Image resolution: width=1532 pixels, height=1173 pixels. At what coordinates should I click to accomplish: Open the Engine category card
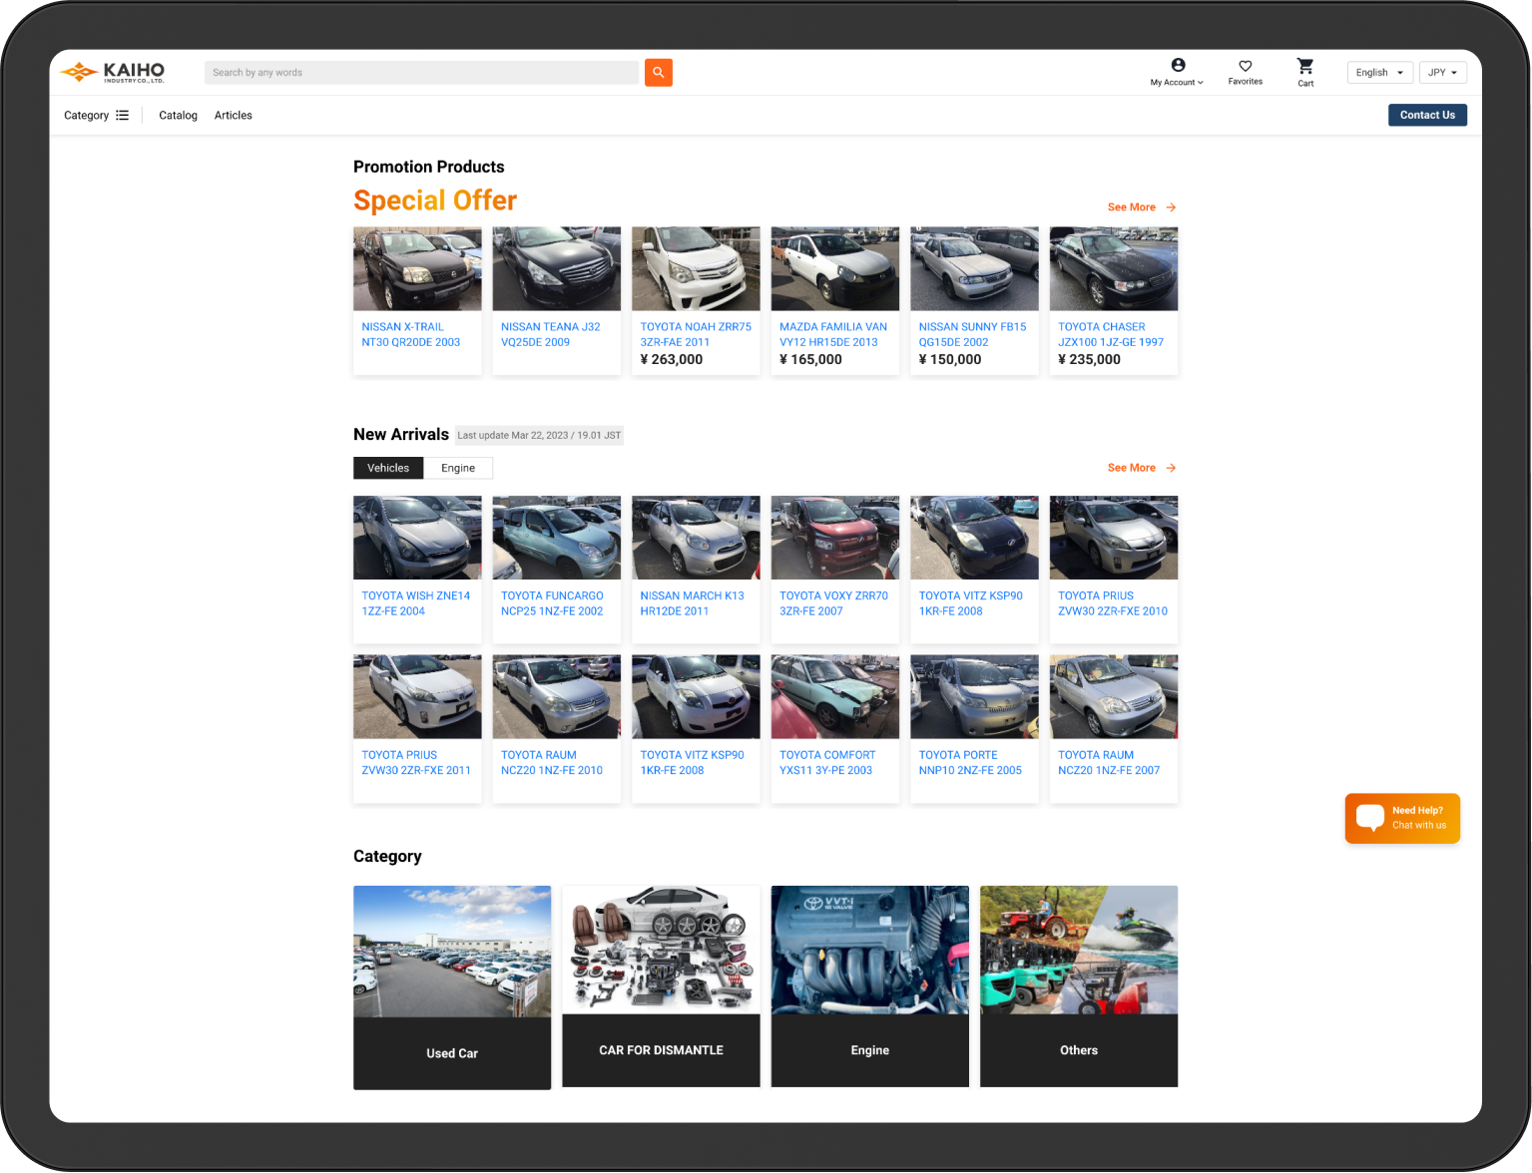(870, 986)
